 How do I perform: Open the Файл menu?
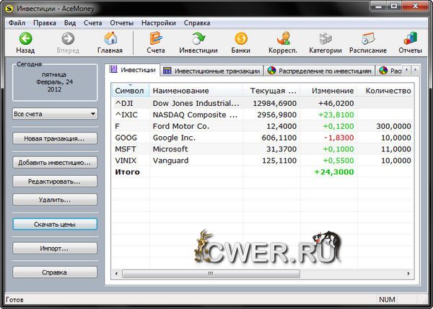(x=17, y=22)
